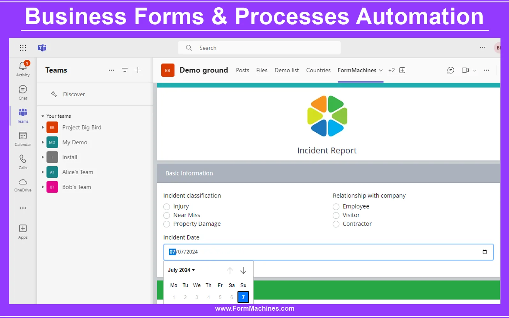Open Chat in the left rail
The height and width of the screenshot is (318, 509).
(23, 92)
